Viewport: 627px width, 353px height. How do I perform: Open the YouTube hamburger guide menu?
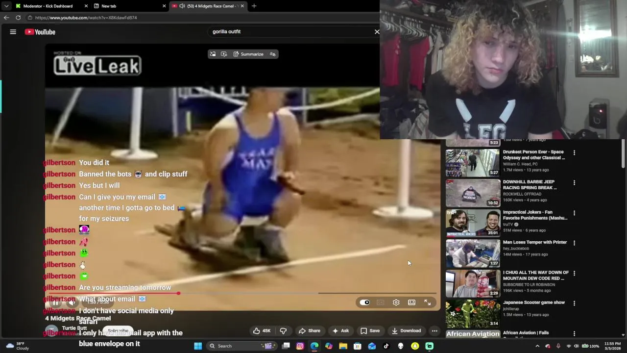point(13,32)
